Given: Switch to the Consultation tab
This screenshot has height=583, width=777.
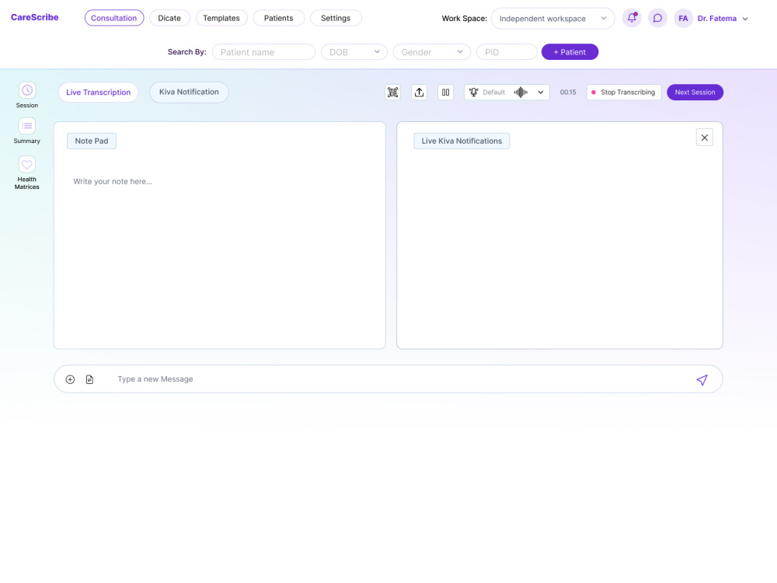Looking at the screenshot, I should (x=114, y=18).
